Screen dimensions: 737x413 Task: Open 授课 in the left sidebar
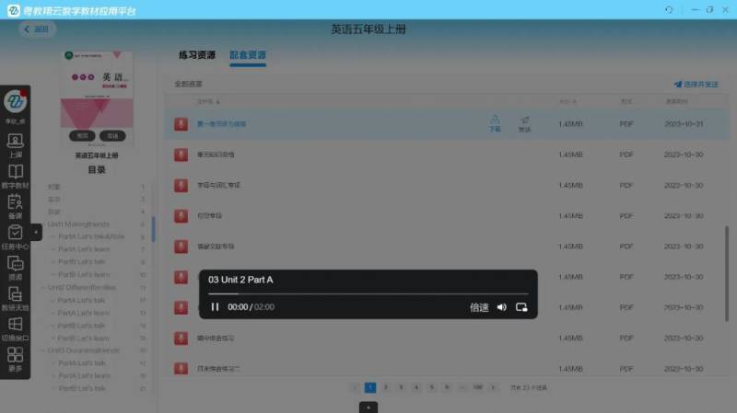[15, 267]
